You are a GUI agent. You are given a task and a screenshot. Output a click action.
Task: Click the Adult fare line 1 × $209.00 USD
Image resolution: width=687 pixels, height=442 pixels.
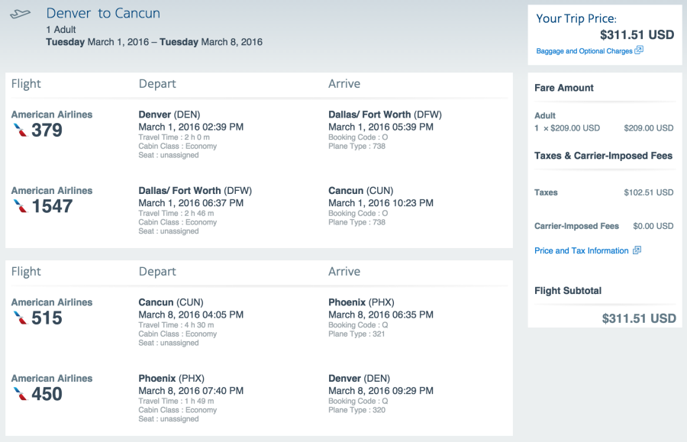(x=567, y=128)
